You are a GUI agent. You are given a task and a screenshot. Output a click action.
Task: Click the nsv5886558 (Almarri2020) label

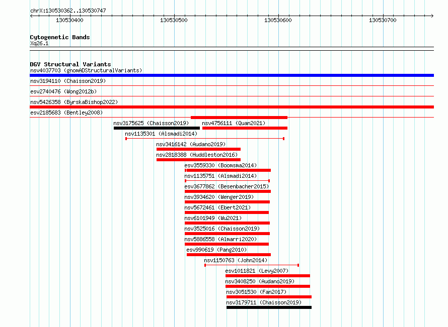(x=220, y=239)
